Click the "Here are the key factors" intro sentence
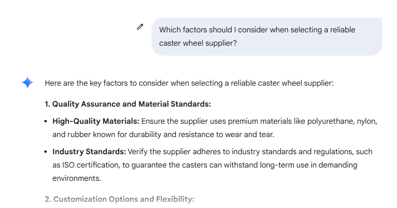 (x=189, y=83)
